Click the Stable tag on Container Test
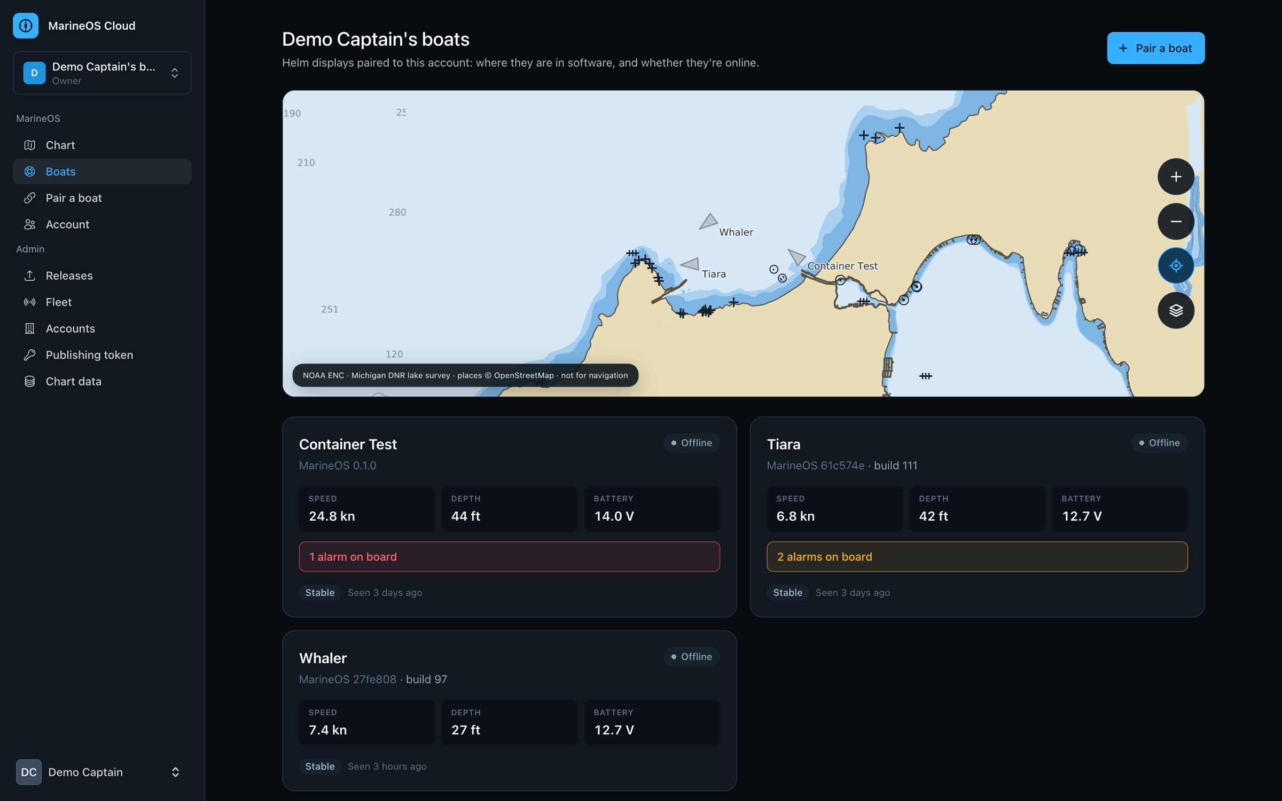The image size is (1282, 801). click(x=319, y=592)
